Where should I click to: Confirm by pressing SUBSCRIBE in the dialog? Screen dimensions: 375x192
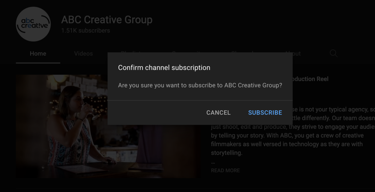[265, 113]
